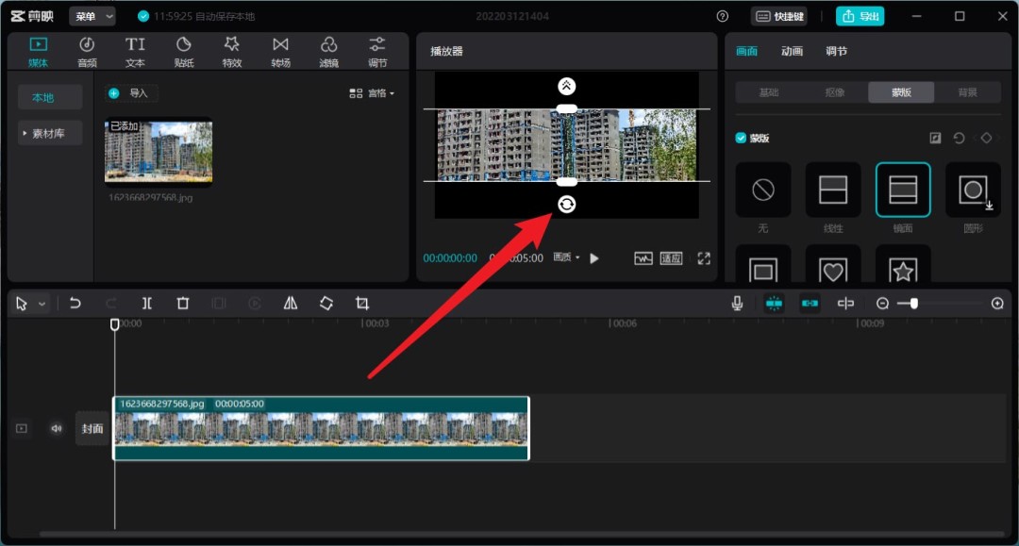
Task: Open the 画质 quality dropdown in the player
Action: 566,257
